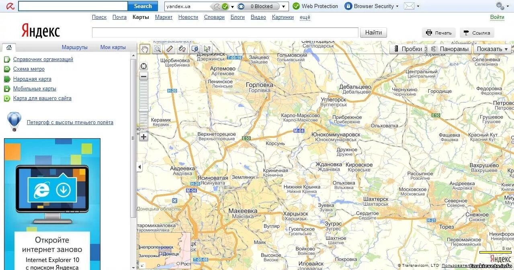Select the home tab in sidebar
This screenshot has width=514, height=270.
[9, 47]
